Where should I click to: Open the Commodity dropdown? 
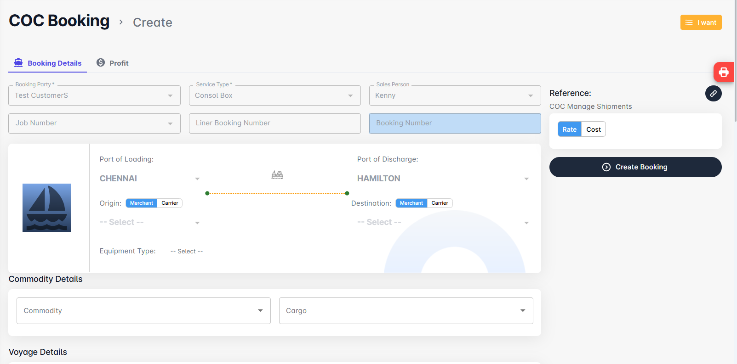pyautogui.click(x=143, y=311)
